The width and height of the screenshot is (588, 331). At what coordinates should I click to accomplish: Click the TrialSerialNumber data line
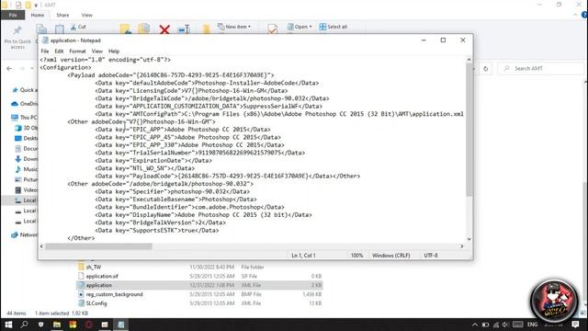[200, 153]
